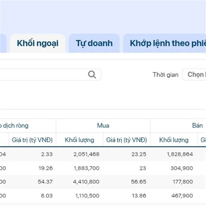Viewport: 206px width, 206px height.
Task: Select the Khớp lệnh theo phiên tab
Action: pyautogui.click(x=164, y=43)
